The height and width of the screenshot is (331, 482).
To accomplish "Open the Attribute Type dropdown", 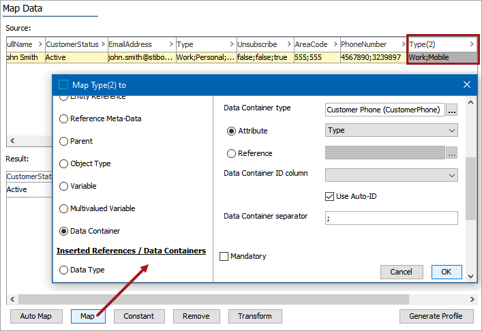I will pyautogui.click(x=391, y=131).
